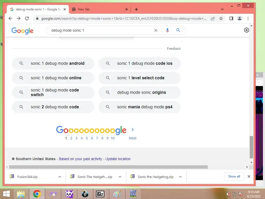Open Chrome side panel
Image resolution: width=265 pixels, height=199 pixels.
click(x=231, y=18)
